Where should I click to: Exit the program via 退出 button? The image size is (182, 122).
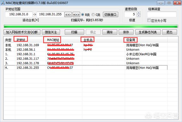[x=169, y=32]
